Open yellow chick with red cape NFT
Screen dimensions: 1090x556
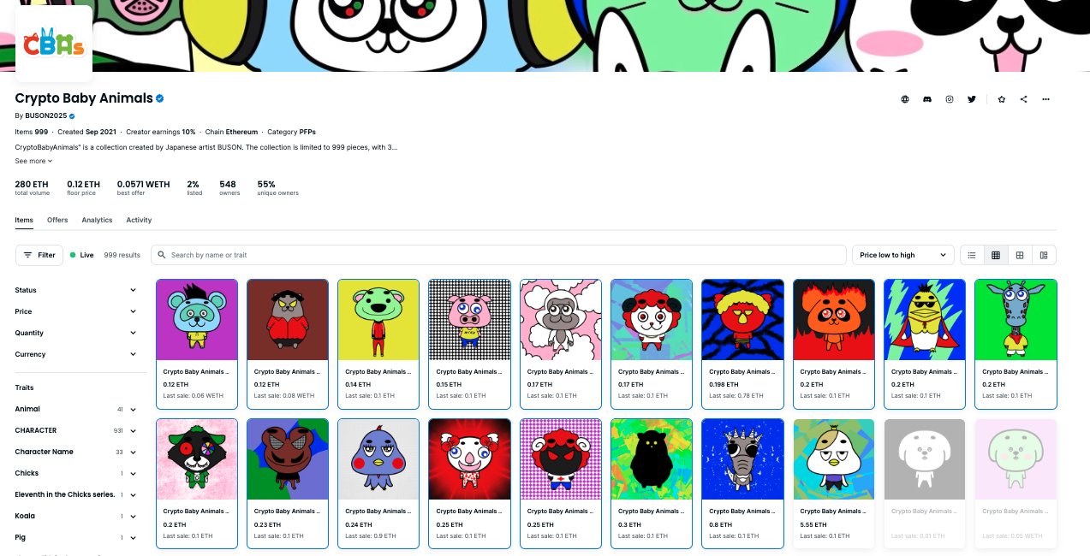(925, 320)
